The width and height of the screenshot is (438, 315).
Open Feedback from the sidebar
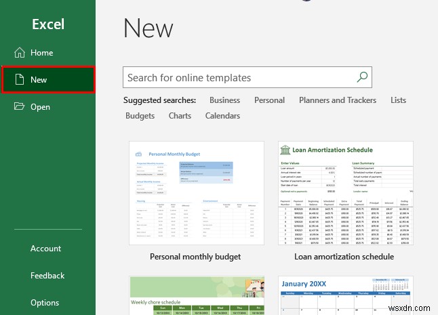(x=47, y=276)
